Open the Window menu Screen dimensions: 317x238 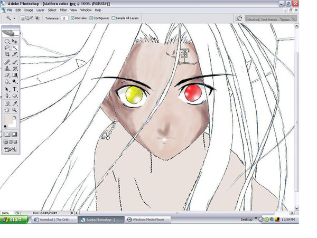pyautogui.click(x=86, y=10)
